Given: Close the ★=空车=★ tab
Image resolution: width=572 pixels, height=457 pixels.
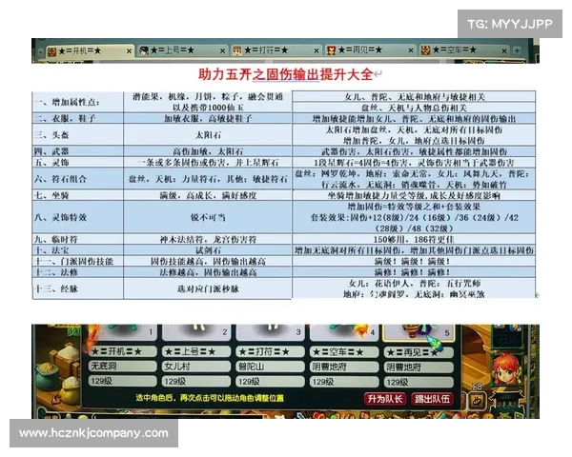Looking at the screenshot, I should (x=504, y=51).
